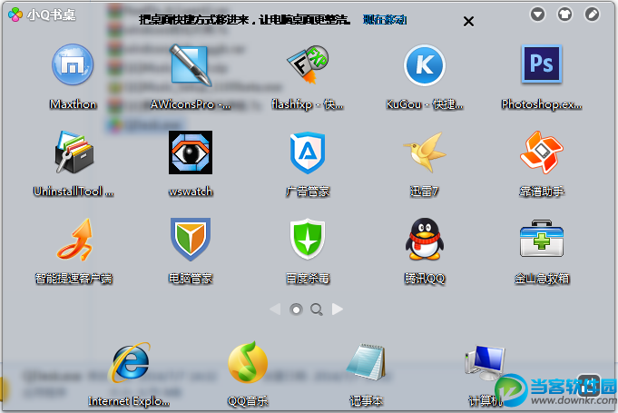Open the Maxthon browser shortcut

pyautogui.click(x=73, y=65)
